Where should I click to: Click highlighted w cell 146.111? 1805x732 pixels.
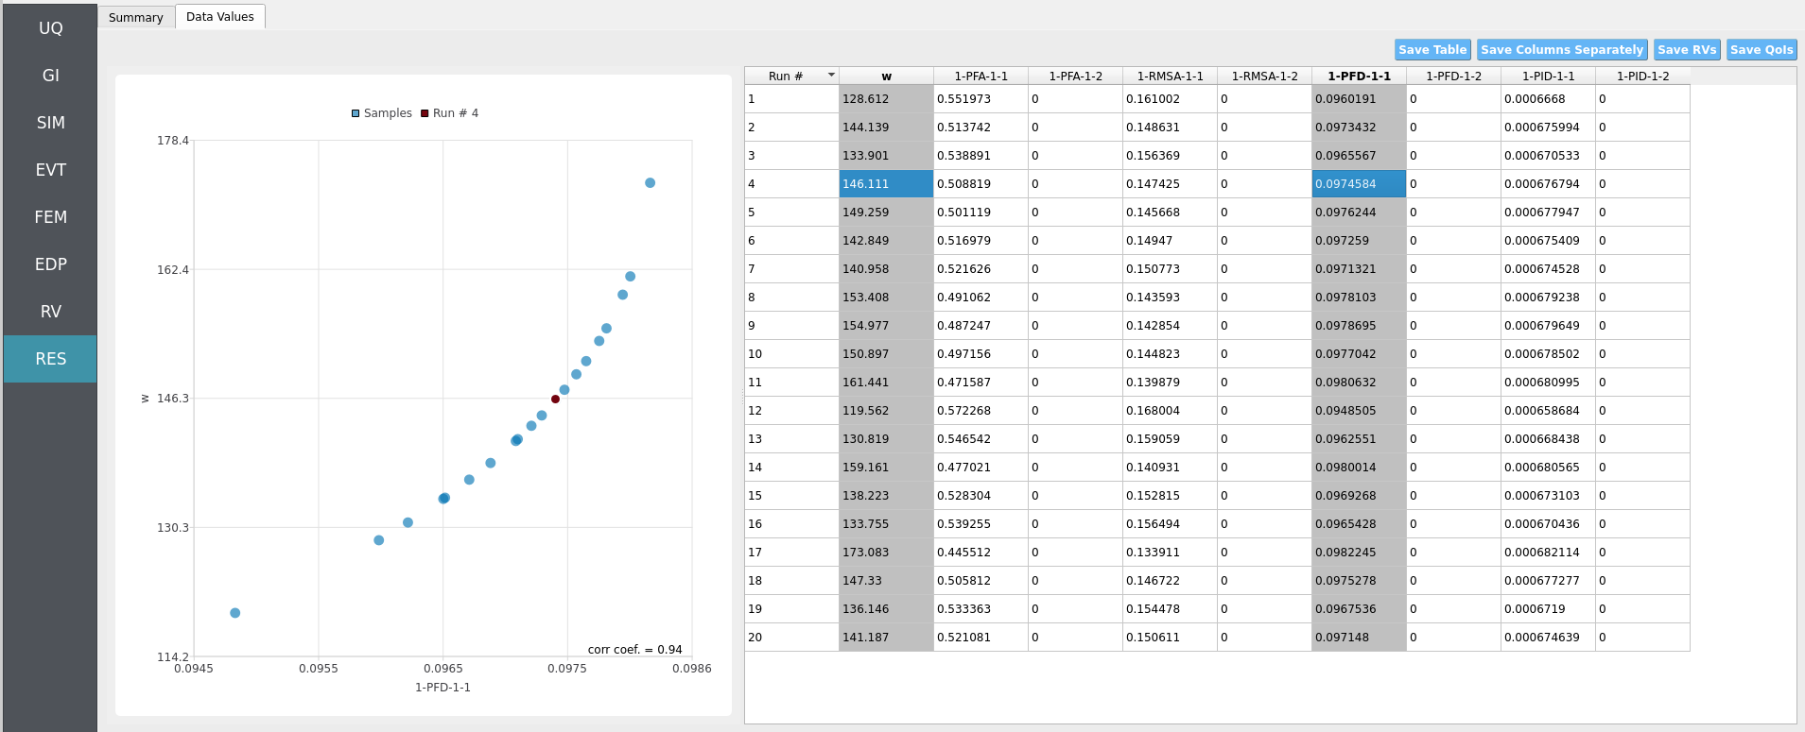886,184
